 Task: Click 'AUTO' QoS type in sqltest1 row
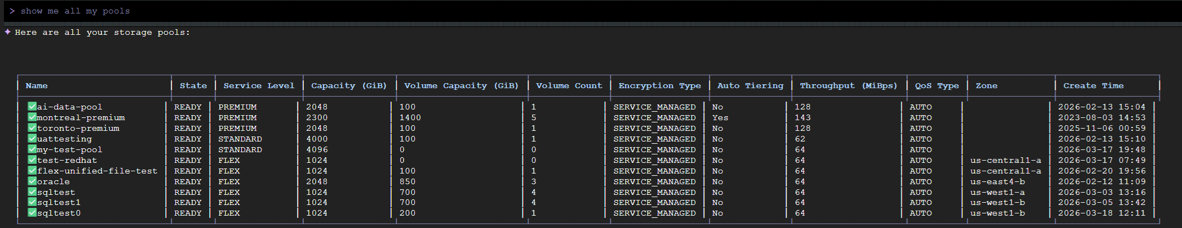(x=920, y=202)
